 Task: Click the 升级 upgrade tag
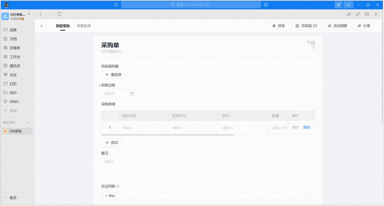pyautogui.click(x=22, y=19)
